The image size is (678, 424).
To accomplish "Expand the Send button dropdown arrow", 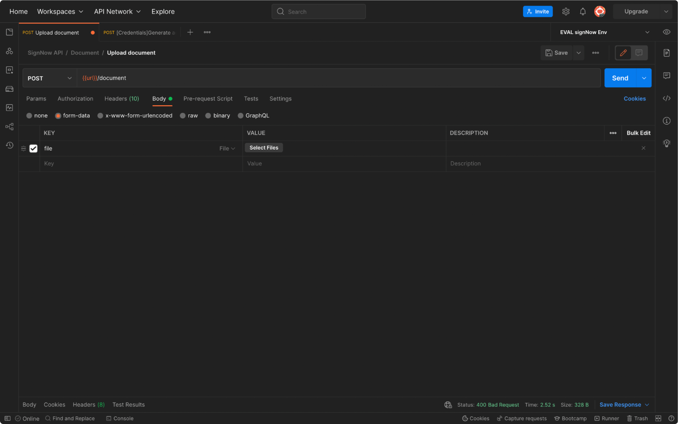I will click(x=643, y=78).
